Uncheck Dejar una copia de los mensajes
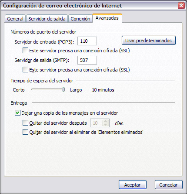 click(x=17, y=113)
